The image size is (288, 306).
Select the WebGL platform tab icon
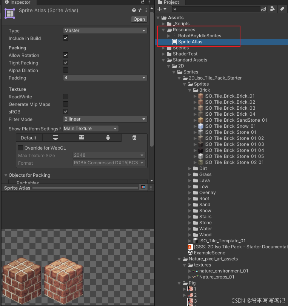click(x=134, y=138)
